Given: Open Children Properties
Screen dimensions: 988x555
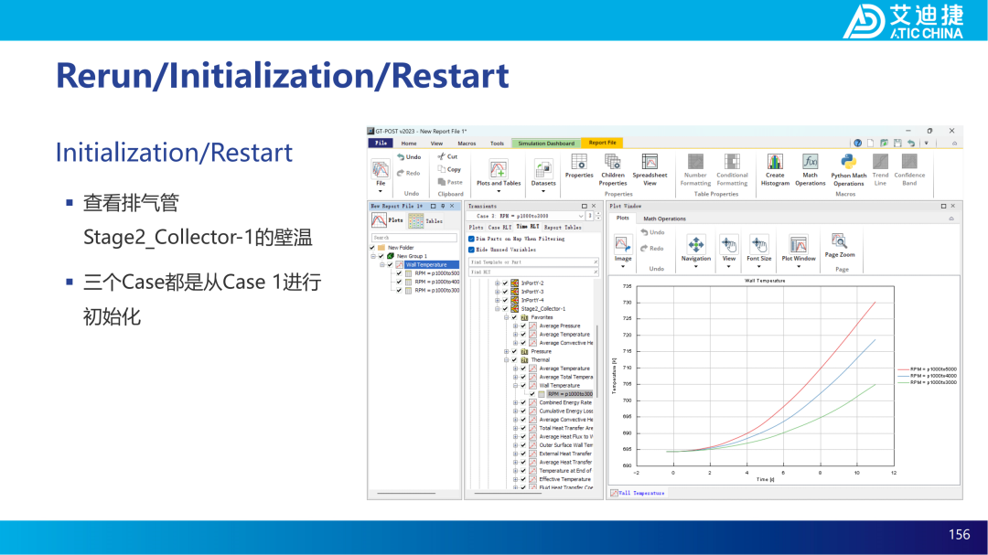Looking at the screenshot, I should pyautogui.click(x=612, y=169).
